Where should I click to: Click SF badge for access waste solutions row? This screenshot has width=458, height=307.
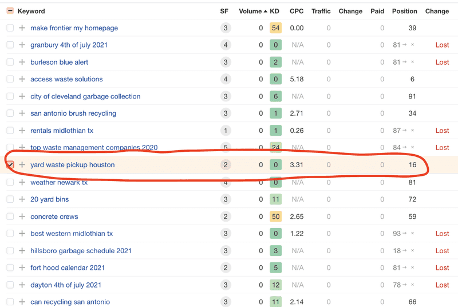point(226,79)
